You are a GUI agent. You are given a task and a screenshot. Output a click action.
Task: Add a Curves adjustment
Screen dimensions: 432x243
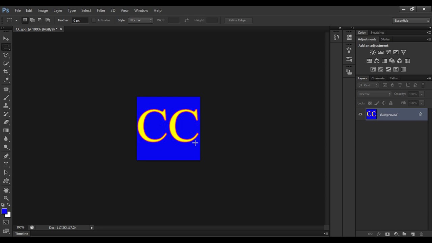click(388, 52)
